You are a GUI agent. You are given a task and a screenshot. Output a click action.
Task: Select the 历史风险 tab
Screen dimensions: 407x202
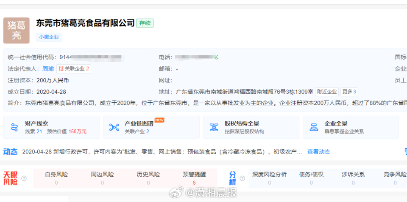tap(148, 178)
